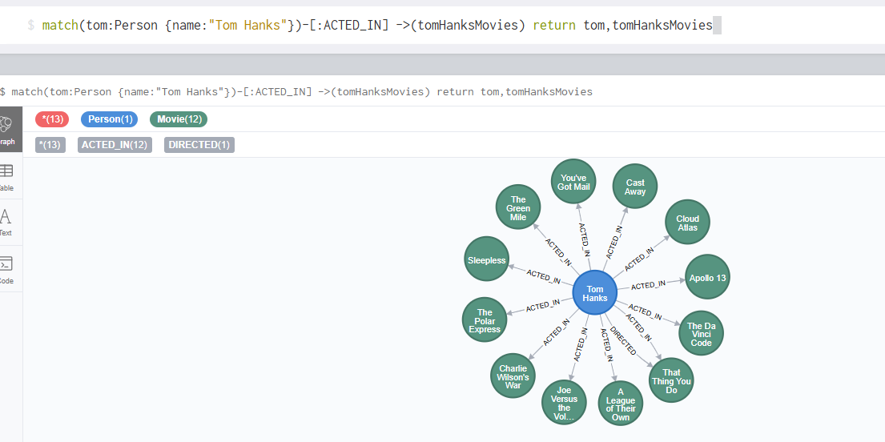Click ACTED_IN edge label toward Joe Versus the Vol…
Image resolution: width=885 pixels, height=442 pixels.
(x=580, y=344)
